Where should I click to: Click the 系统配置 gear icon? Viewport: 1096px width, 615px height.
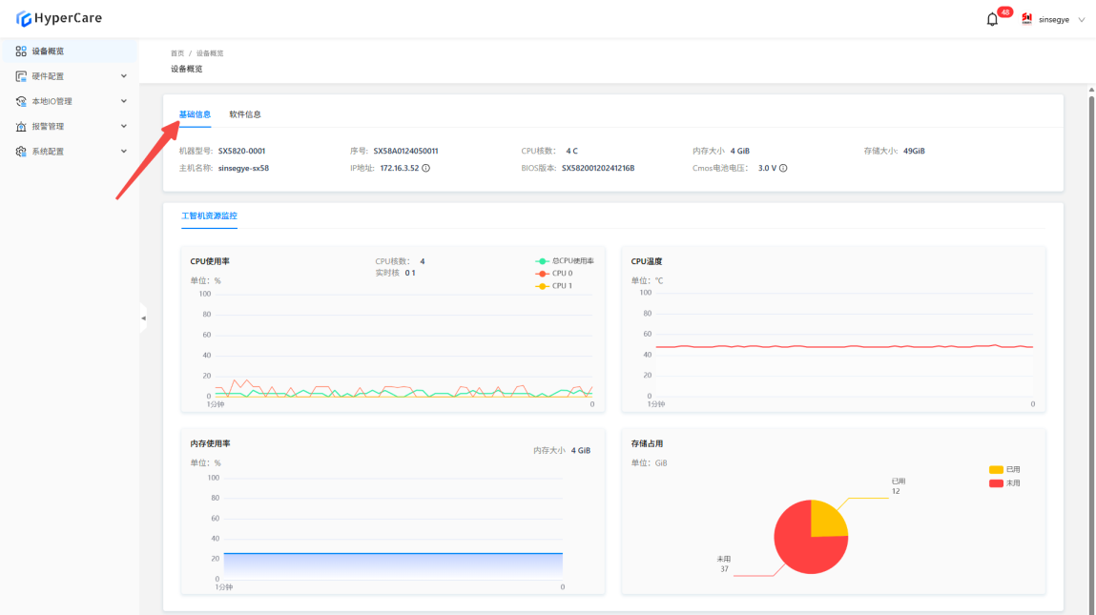click(21, 152)
